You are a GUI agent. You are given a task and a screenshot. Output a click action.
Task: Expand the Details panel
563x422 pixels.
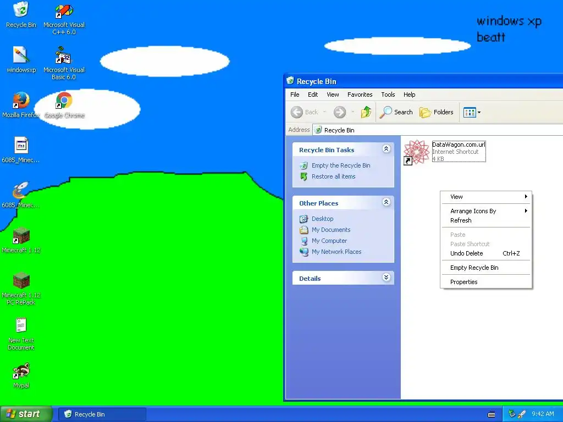[x=387, y=277]
